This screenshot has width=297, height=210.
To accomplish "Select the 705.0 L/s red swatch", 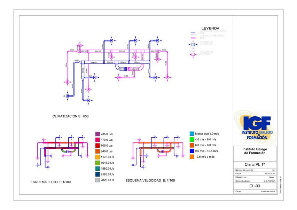I will point(97,146).
